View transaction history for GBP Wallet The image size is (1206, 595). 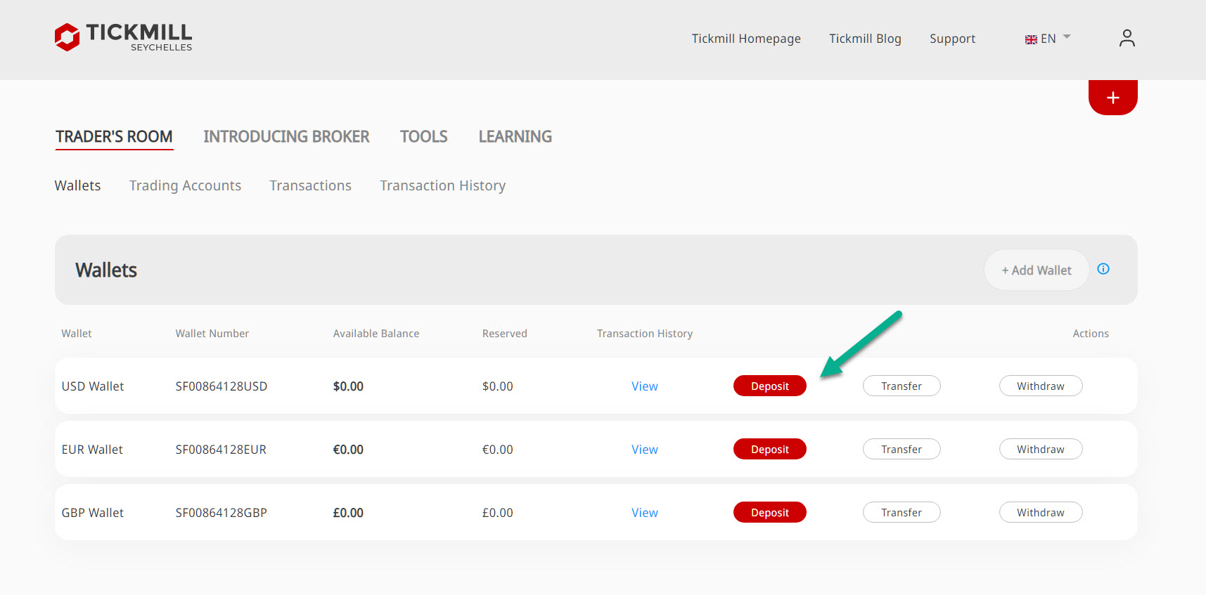645,513
